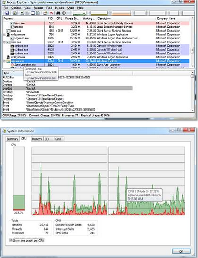The width and height of the screenshot is (198, 258).
Task: Open the File menu
Action: point(6,8)
